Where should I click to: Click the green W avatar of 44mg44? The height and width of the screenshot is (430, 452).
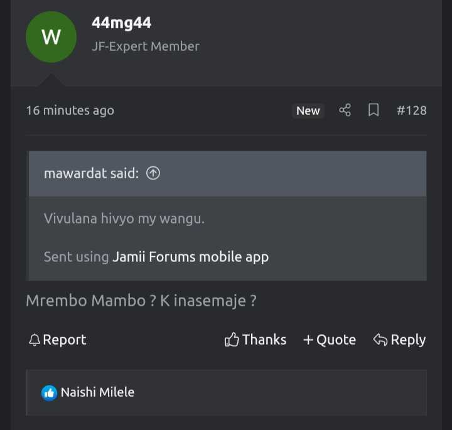click(x=51, y=37)
